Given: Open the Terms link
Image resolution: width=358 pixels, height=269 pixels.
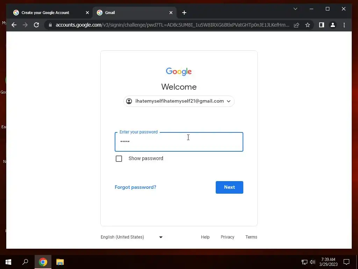Looking at the screenshot, I should click(x=251, y=237).
